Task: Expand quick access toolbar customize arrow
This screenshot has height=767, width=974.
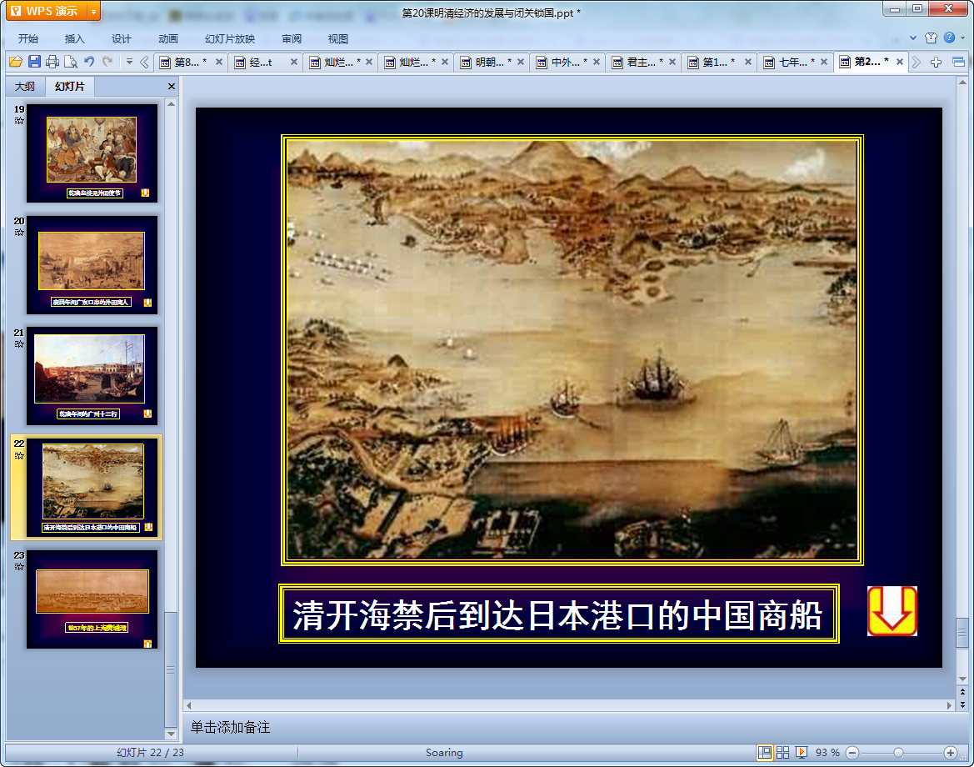Action: 129,62
